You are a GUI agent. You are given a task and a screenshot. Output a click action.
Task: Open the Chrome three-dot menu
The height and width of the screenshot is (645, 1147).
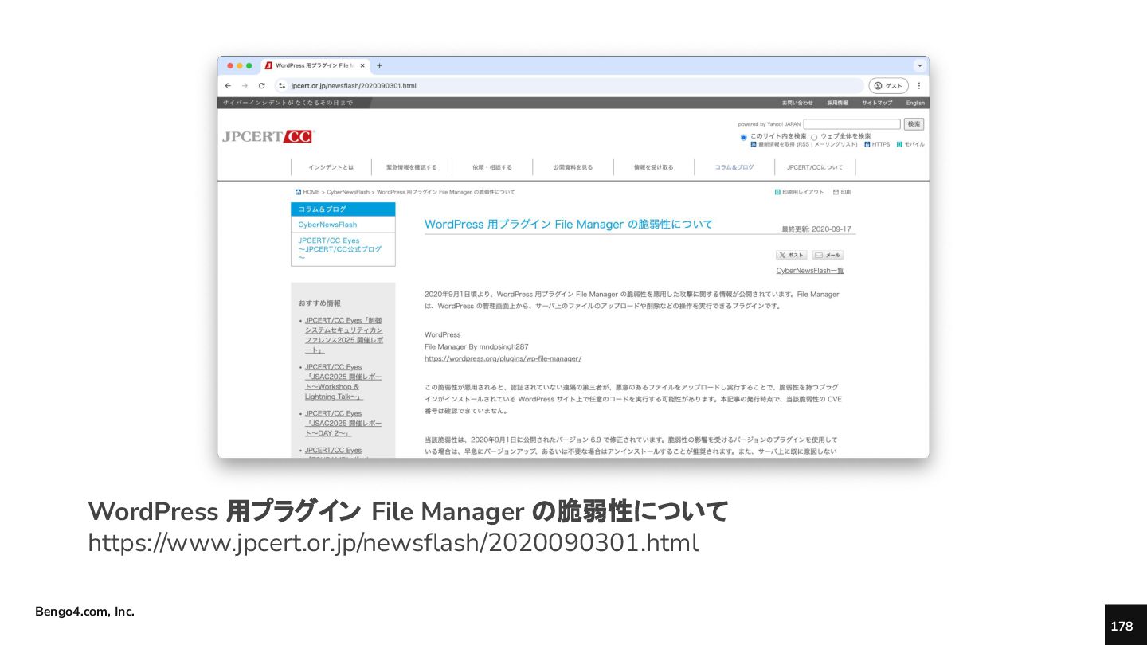click(x=918, y=85)
